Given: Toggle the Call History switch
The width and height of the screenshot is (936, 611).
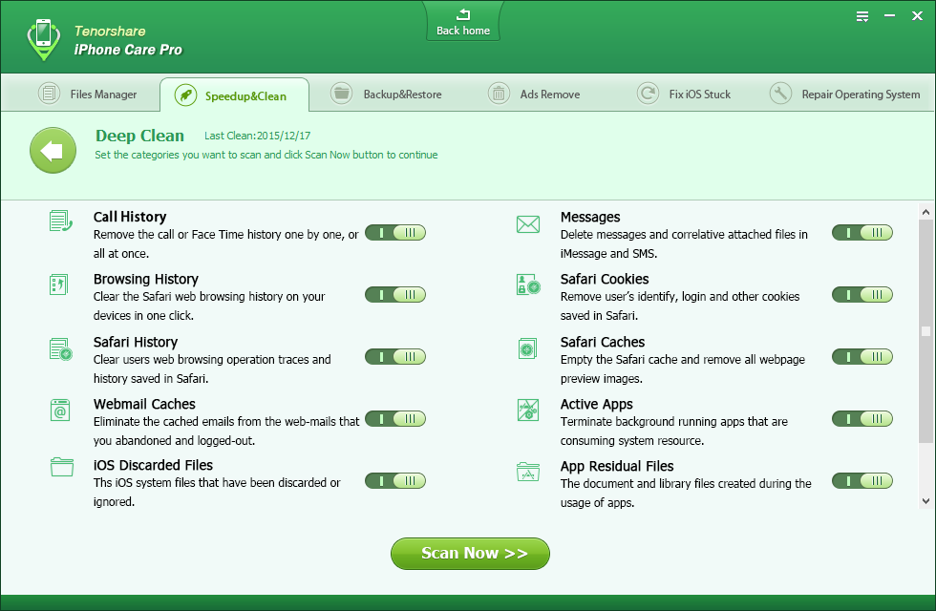Looking at the screenshot, I should coord(395,233).
